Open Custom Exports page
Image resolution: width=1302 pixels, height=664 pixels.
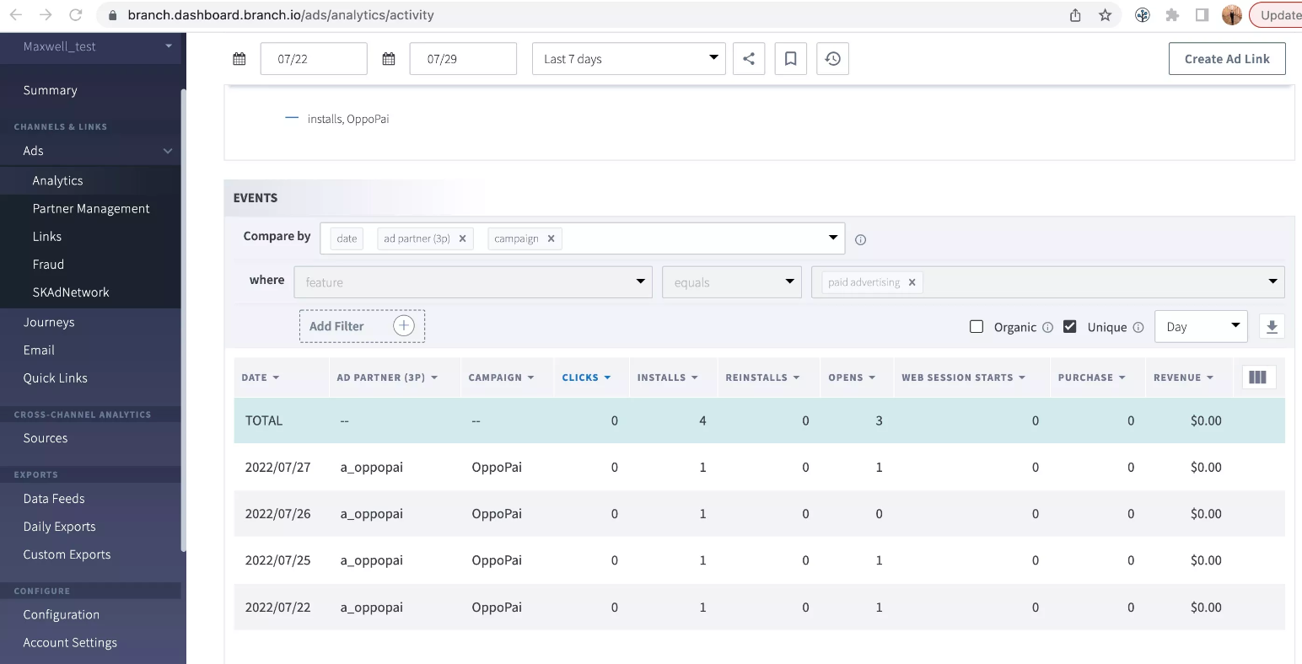[67, 554]
